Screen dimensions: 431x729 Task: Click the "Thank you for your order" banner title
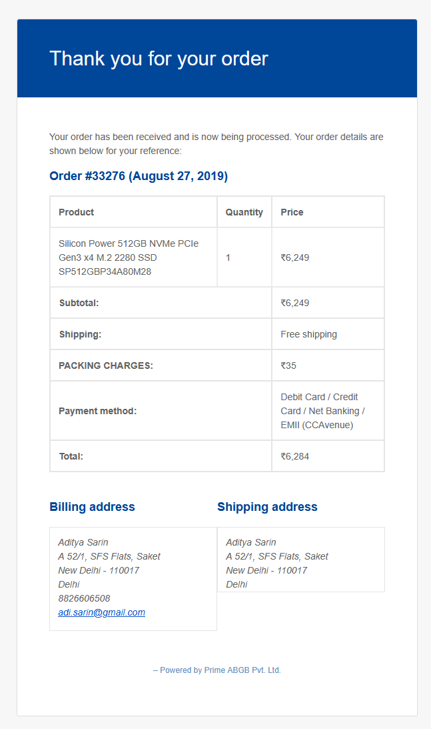click(x=159, y=59)
